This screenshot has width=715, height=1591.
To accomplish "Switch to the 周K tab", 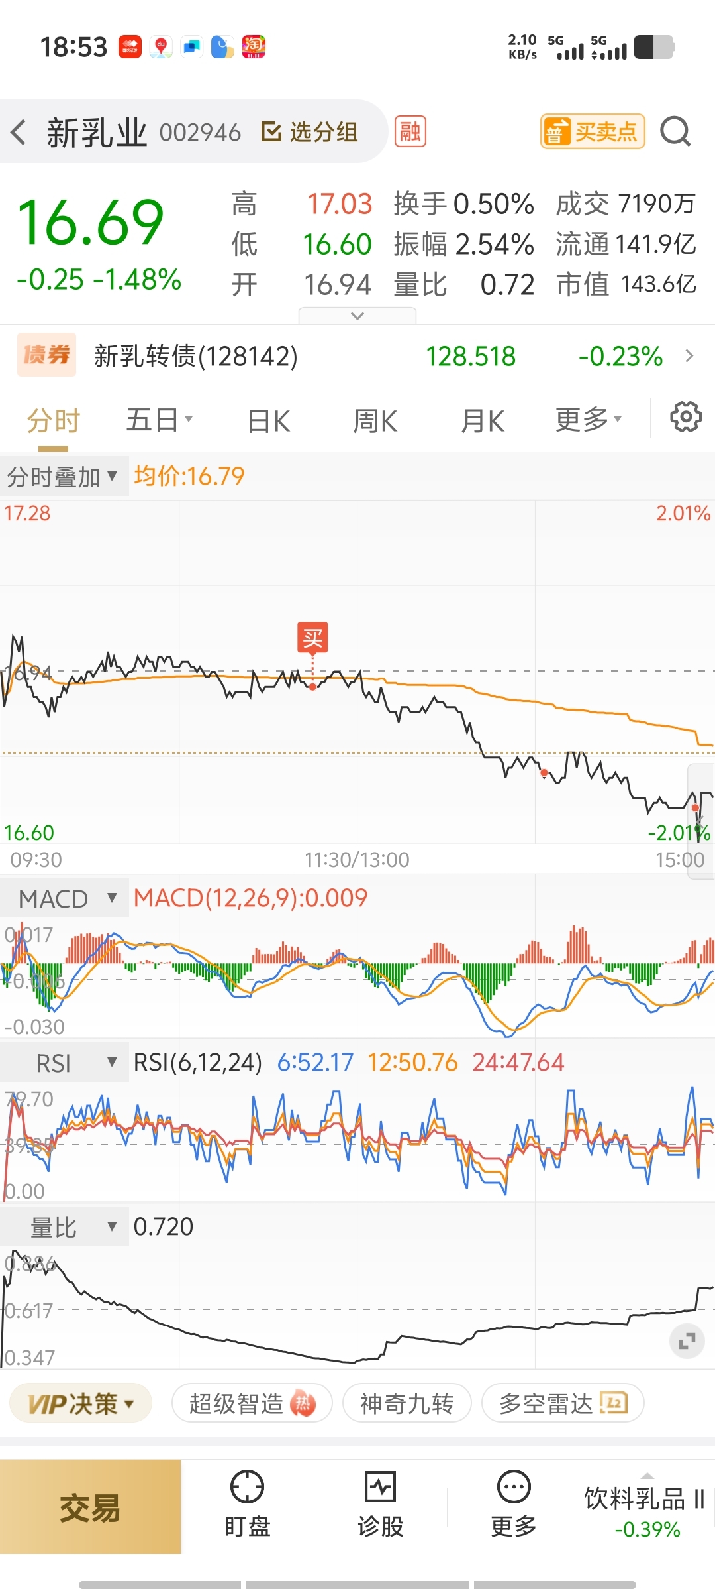I will pyautogui.click(x=375, y=421).
